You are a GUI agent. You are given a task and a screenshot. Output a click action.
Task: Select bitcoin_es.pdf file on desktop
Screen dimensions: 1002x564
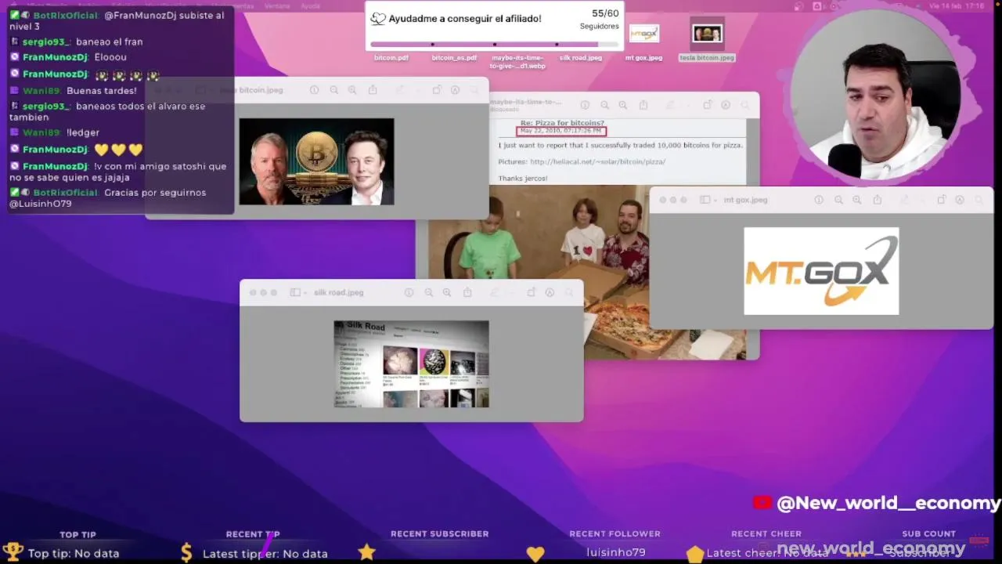coord(454,57)
